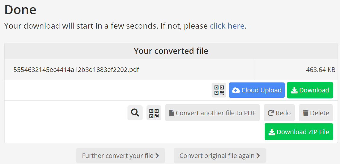
Task: Open the 'click here' download link
Action: tap(227, 26)
